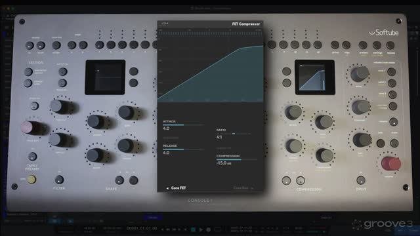Click first track button right of FET panel
Image resolution: width=420 pixels, height=236 pixels.
point(272,45)
